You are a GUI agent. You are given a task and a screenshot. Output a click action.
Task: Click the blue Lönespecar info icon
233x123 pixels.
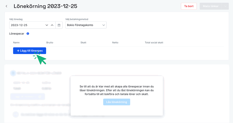tap(28, 33)
